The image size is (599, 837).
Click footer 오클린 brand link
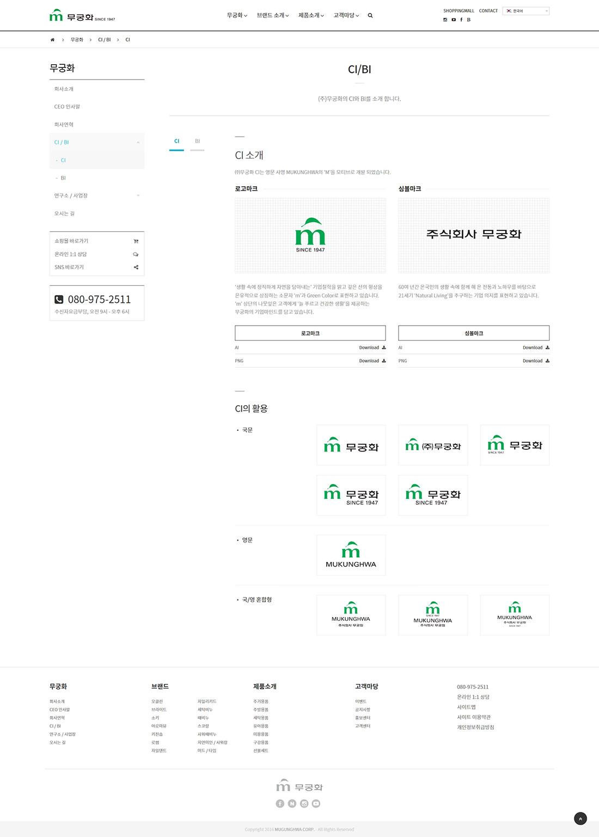(157, 701)
